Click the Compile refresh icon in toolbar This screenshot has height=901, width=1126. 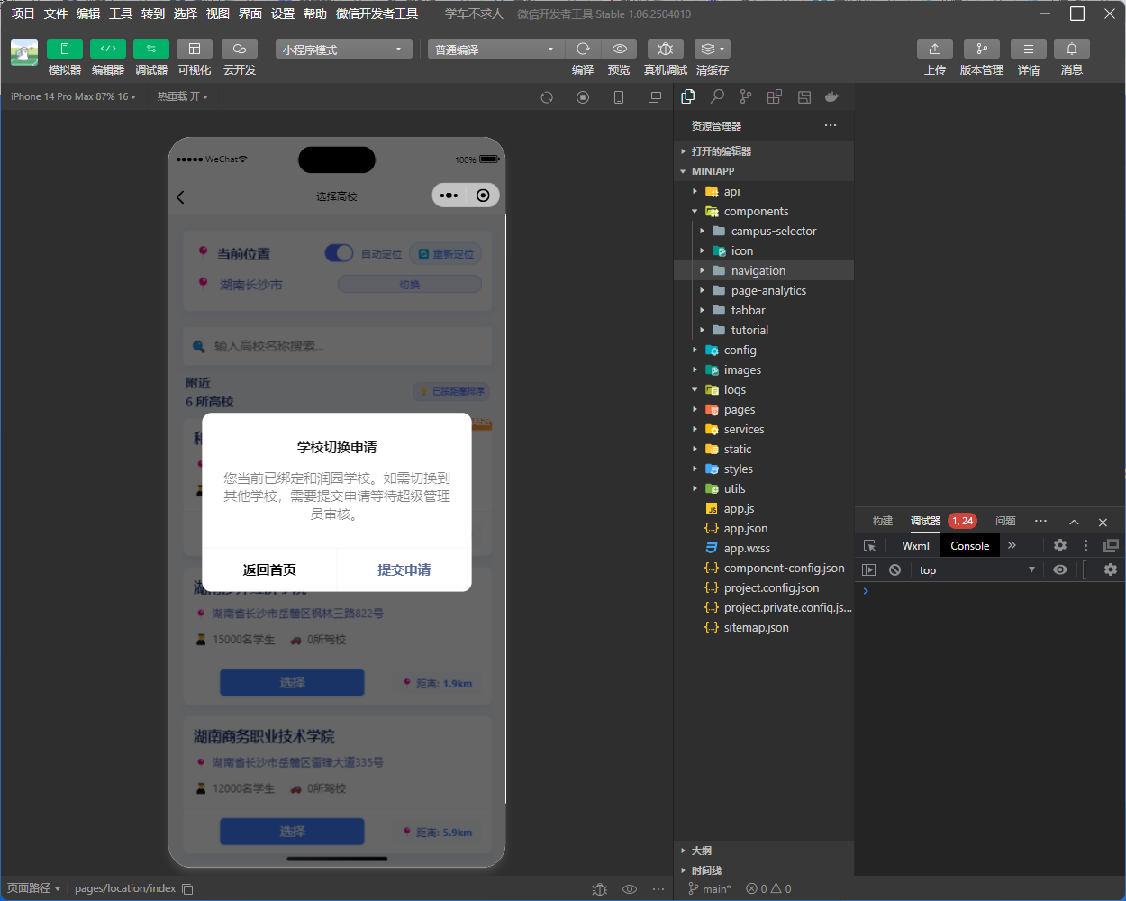pyautogui.click(x=583, y=49)
